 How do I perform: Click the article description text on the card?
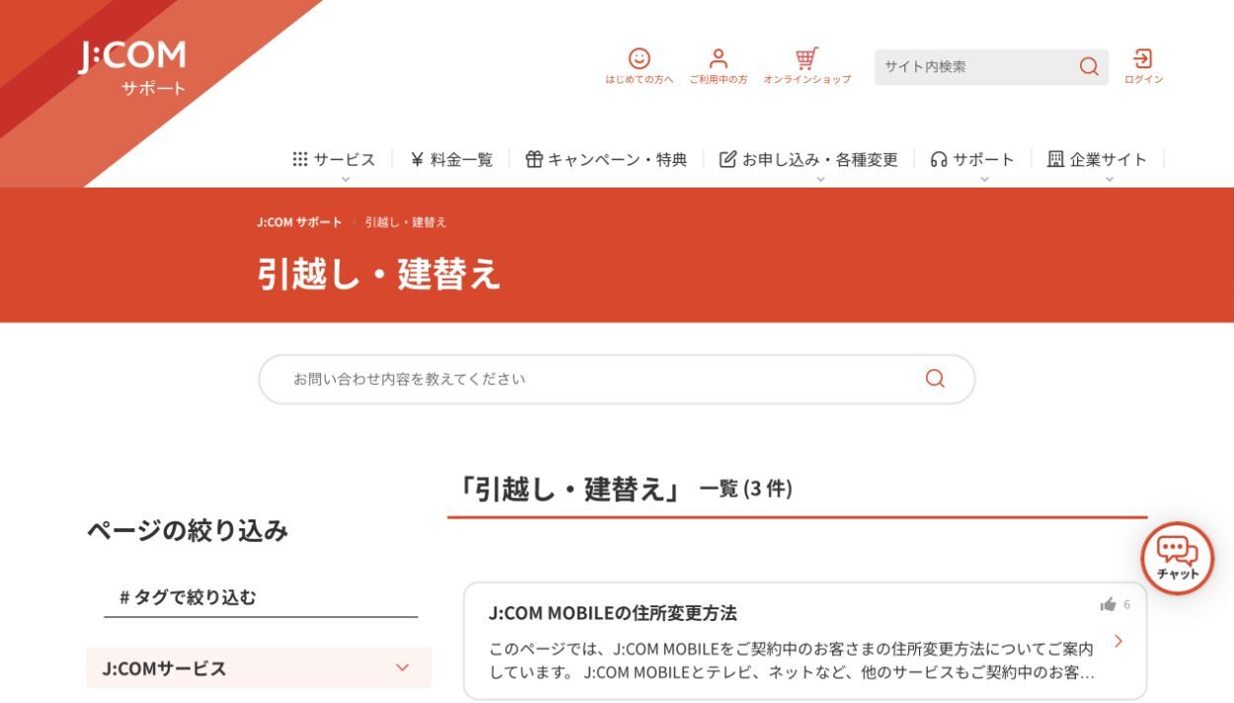pyautogui.click(x=792, y=661)
